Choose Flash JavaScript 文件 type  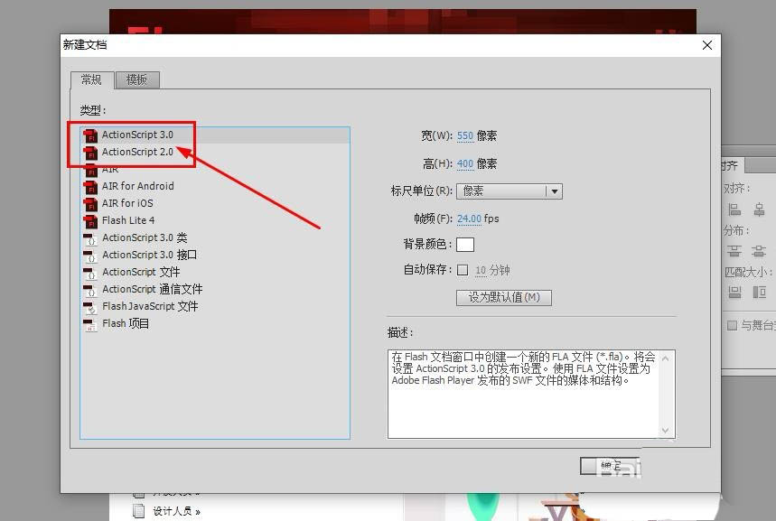pyautogui.click(x=215, y=306)
